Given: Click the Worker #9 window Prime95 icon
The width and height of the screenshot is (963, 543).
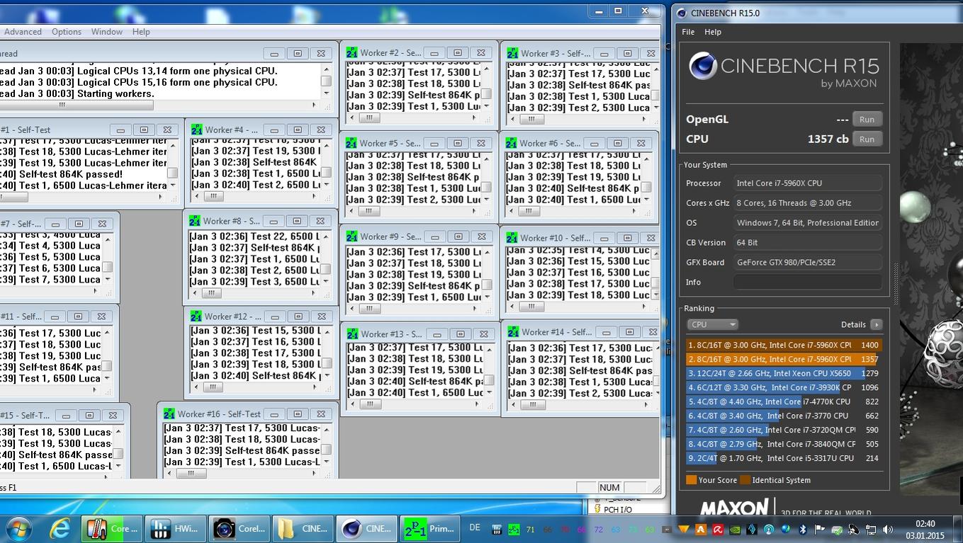Looking at the screenshot, I should (351, 236).
